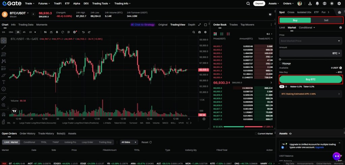This screenshot has height=165, width=345.
Task: Select the 15m chart interval
Action: [11, 32]
